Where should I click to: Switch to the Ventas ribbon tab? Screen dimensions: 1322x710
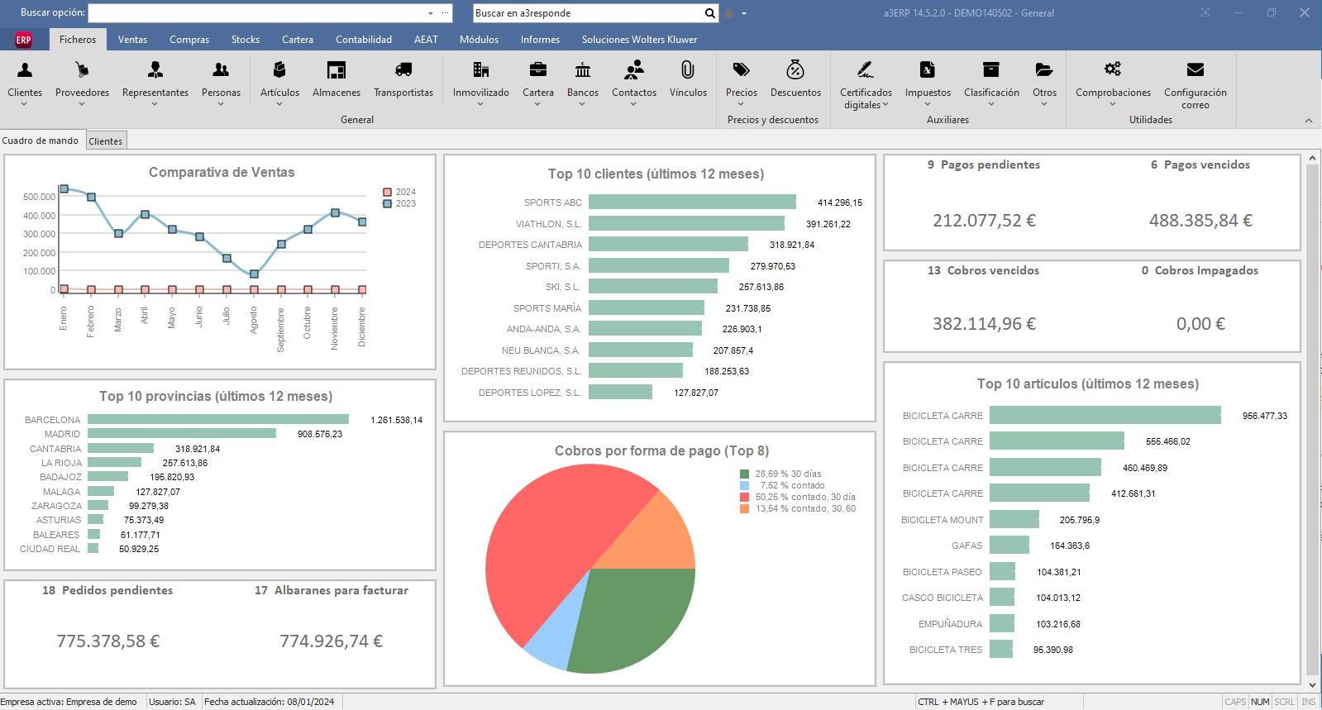(132, 40)
